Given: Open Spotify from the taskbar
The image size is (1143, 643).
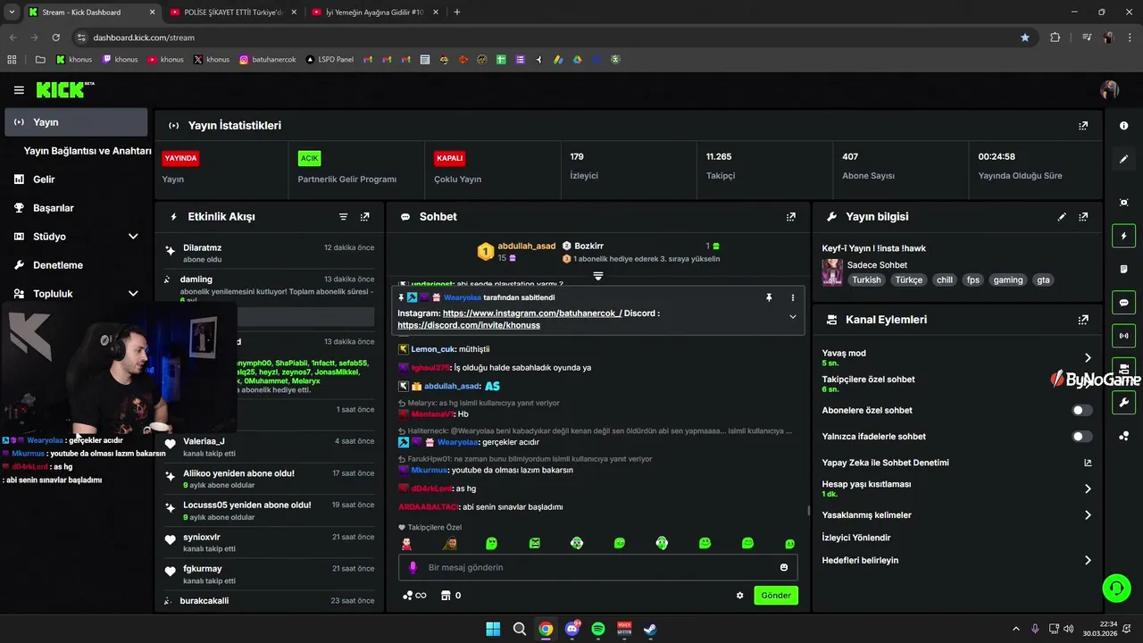Looking at the screenshot, I should pyautogui.click(x=598, y=629).
